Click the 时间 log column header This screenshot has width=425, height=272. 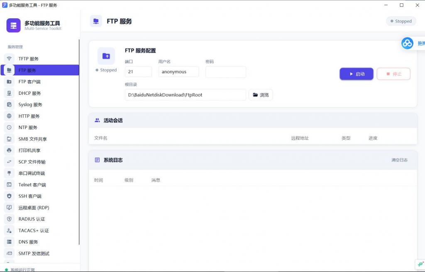pyautogui.click(x=98, y=180)
